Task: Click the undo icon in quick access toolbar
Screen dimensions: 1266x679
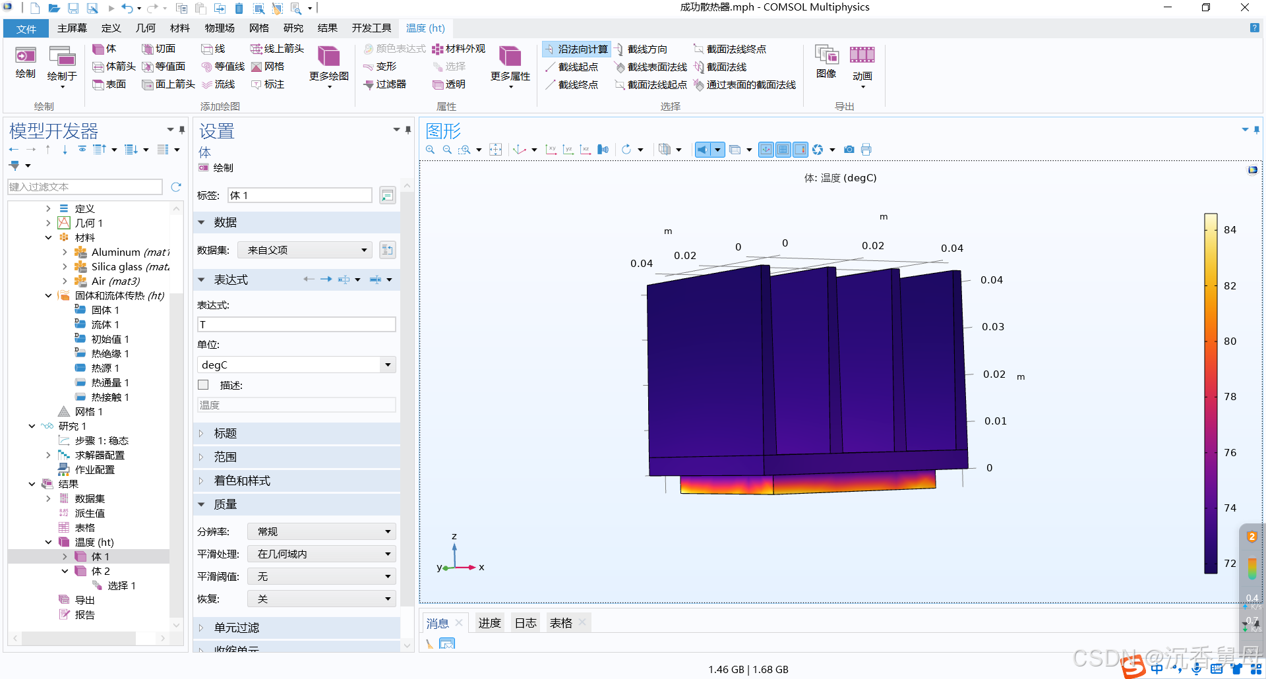Action: click(127, 9)
